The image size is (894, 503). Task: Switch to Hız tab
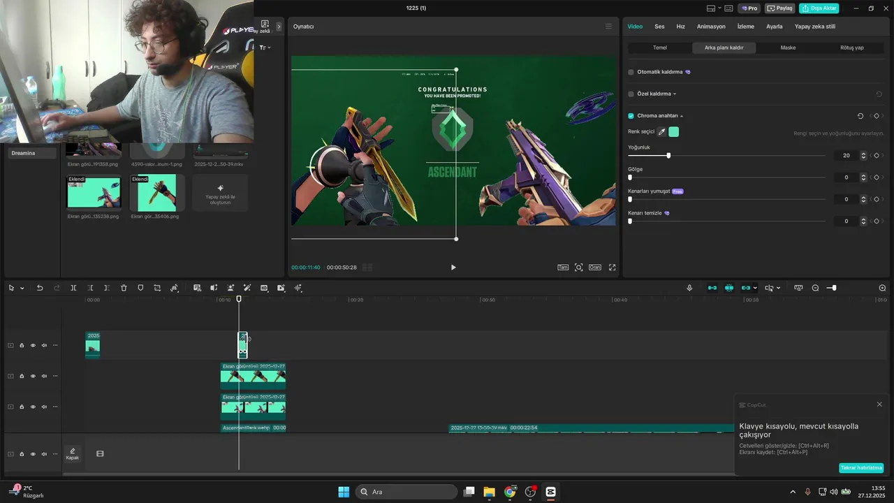[x=680, y=27]
